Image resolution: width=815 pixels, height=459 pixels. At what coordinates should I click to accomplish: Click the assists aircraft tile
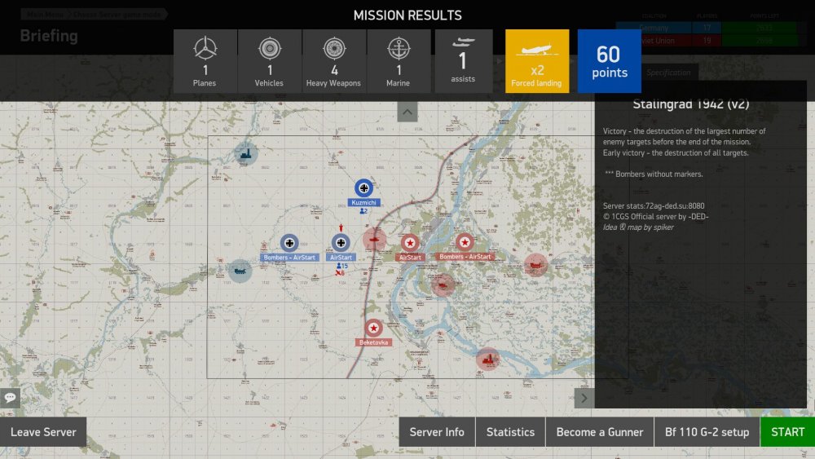coord(463,61)
